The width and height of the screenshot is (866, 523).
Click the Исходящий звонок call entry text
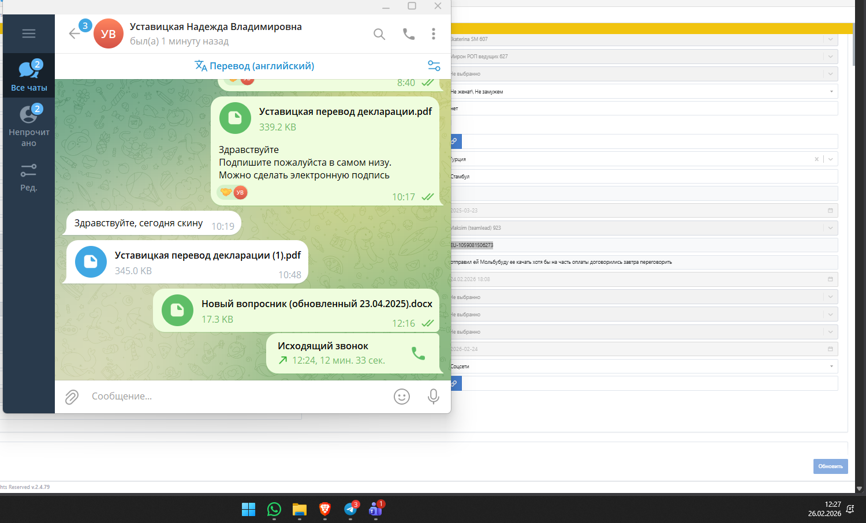[323, 346]
